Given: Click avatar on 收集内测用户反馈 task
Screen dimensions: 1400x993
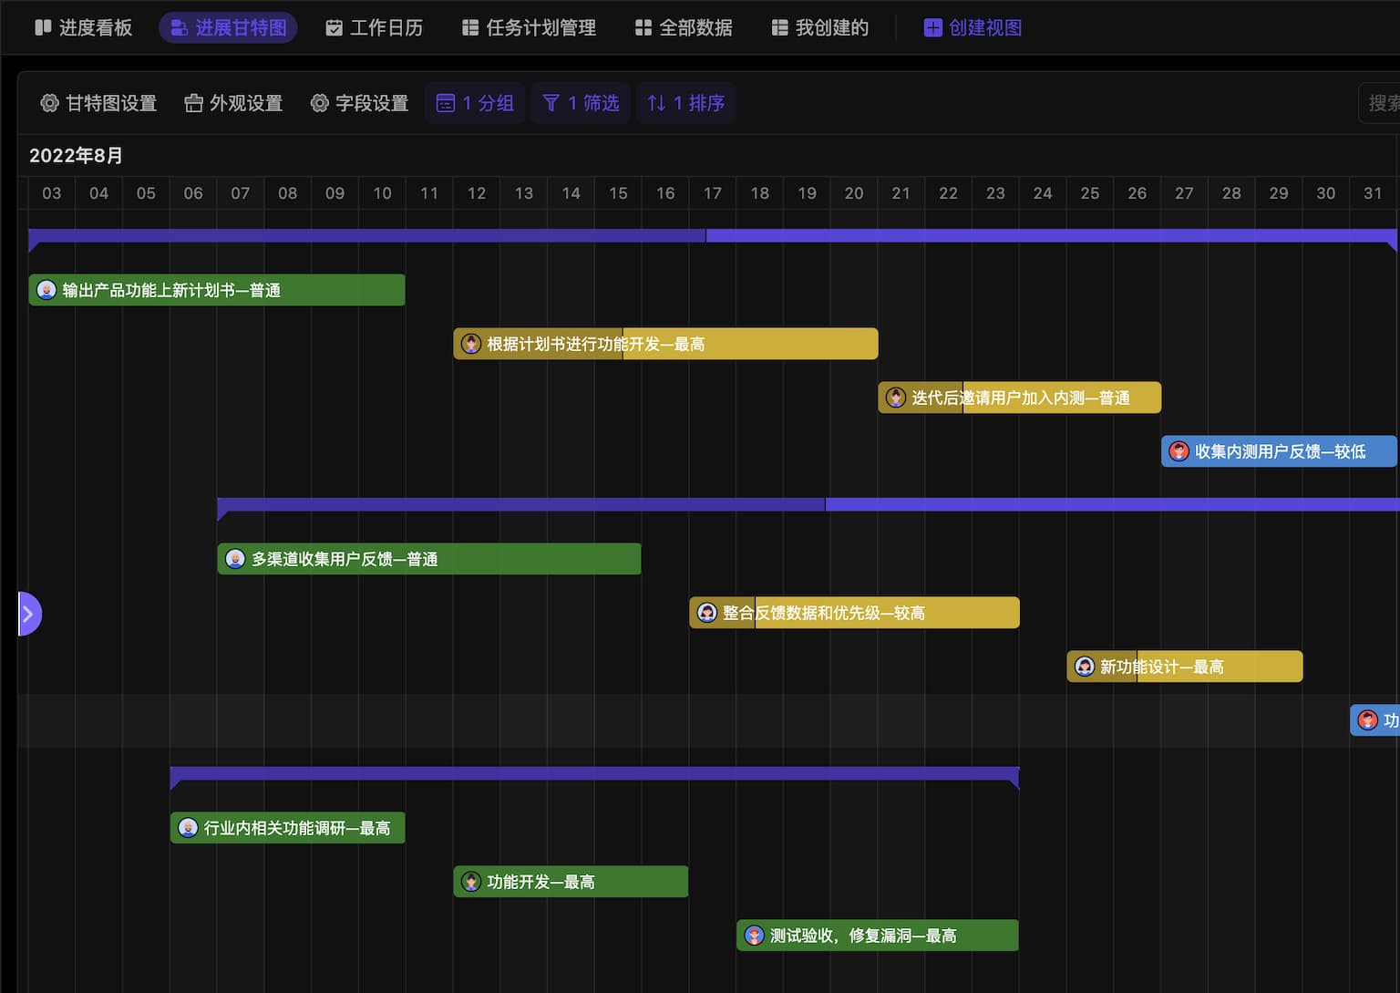Looking at the screenshot, I should (1179, 451).
